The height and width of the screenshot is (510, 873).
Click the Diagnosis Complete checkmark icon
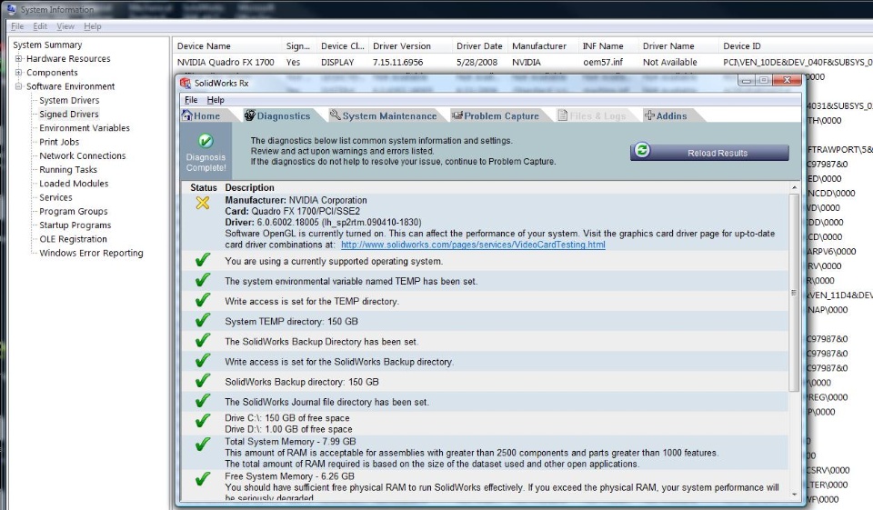pos(206,141)
